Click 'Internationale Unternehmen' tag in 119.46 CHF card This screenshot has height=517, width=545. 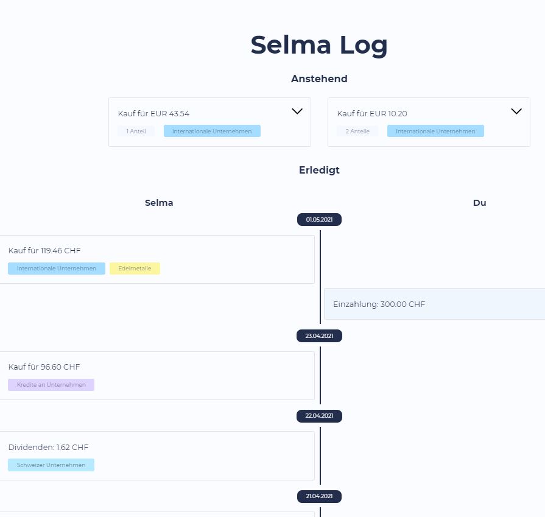coord(57,269)
